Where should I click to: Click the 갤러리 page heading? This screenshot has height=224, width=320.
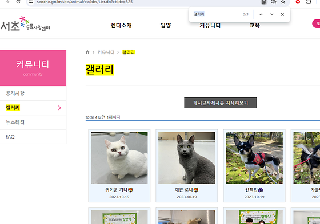pos(99,70)
